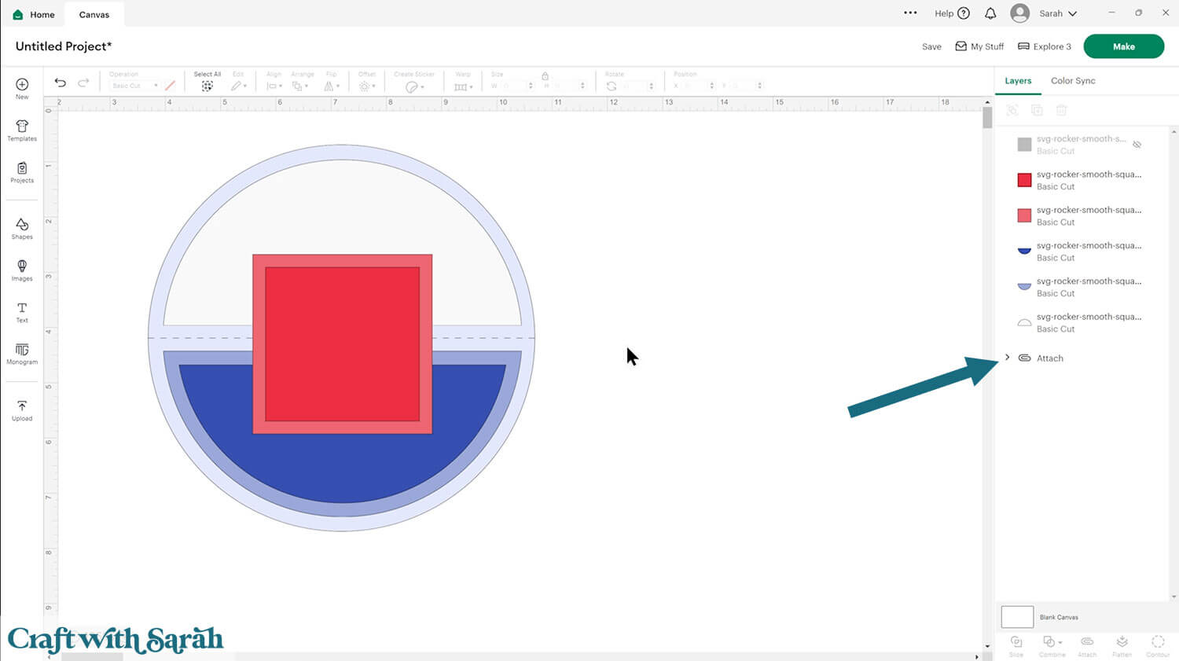Open the Shapes tool in sidebar
This screenshot has height=661, width=1179.
click(x=22, y=228)
